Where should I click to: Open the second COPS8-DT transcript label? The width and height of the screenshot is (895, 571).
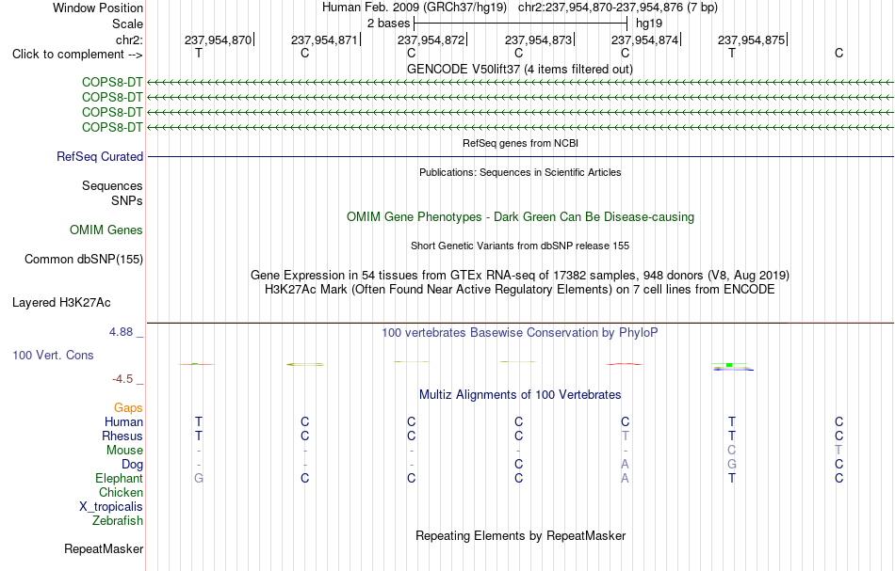(112, 97)
